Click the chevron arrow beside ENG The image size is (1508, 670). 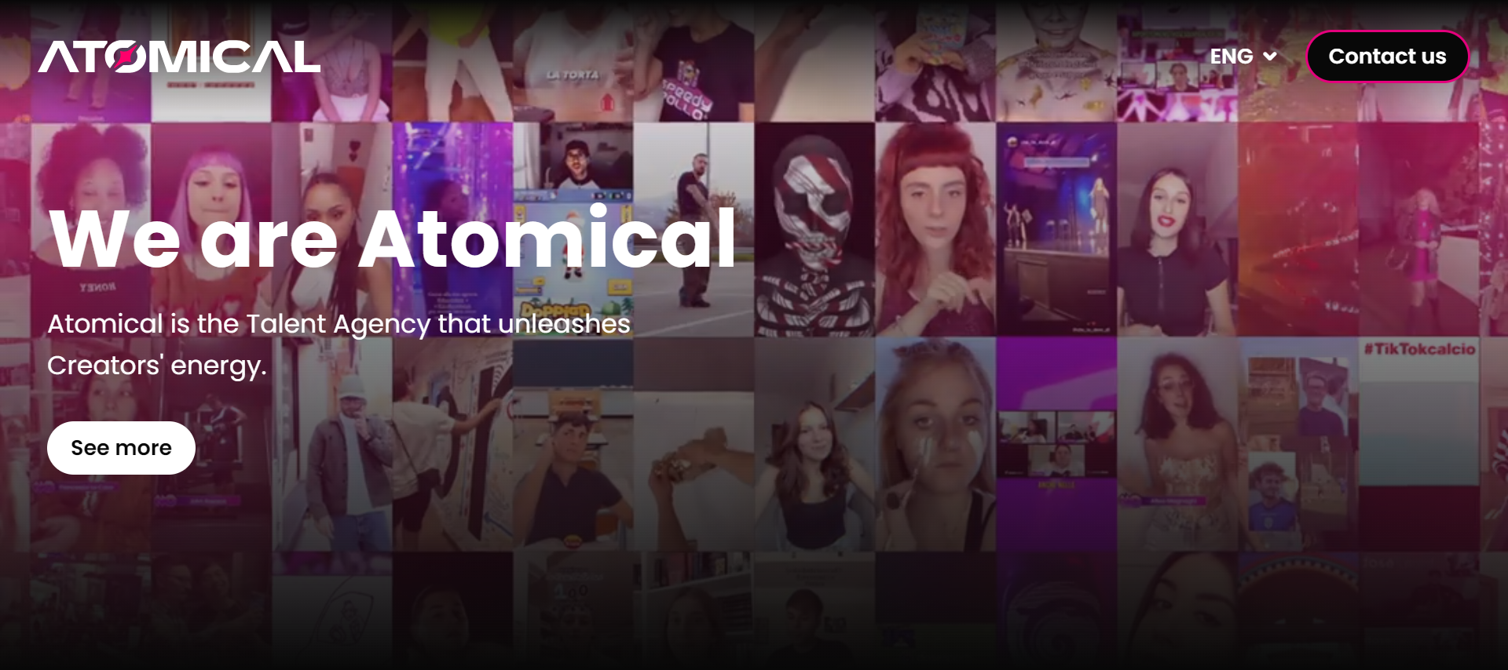coord(1269,56)
